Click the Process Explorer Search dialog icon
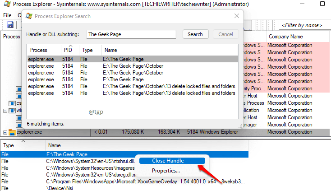 (x=29, y=16)
